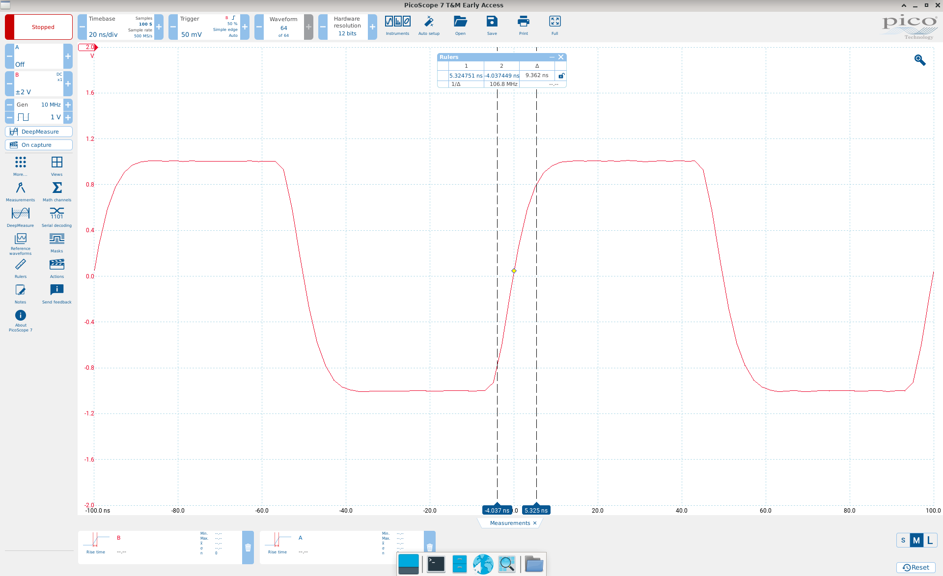Viewport: 943px width, 576px height.
Task: Decrease generator amplitude
Action: click(9, 117)
